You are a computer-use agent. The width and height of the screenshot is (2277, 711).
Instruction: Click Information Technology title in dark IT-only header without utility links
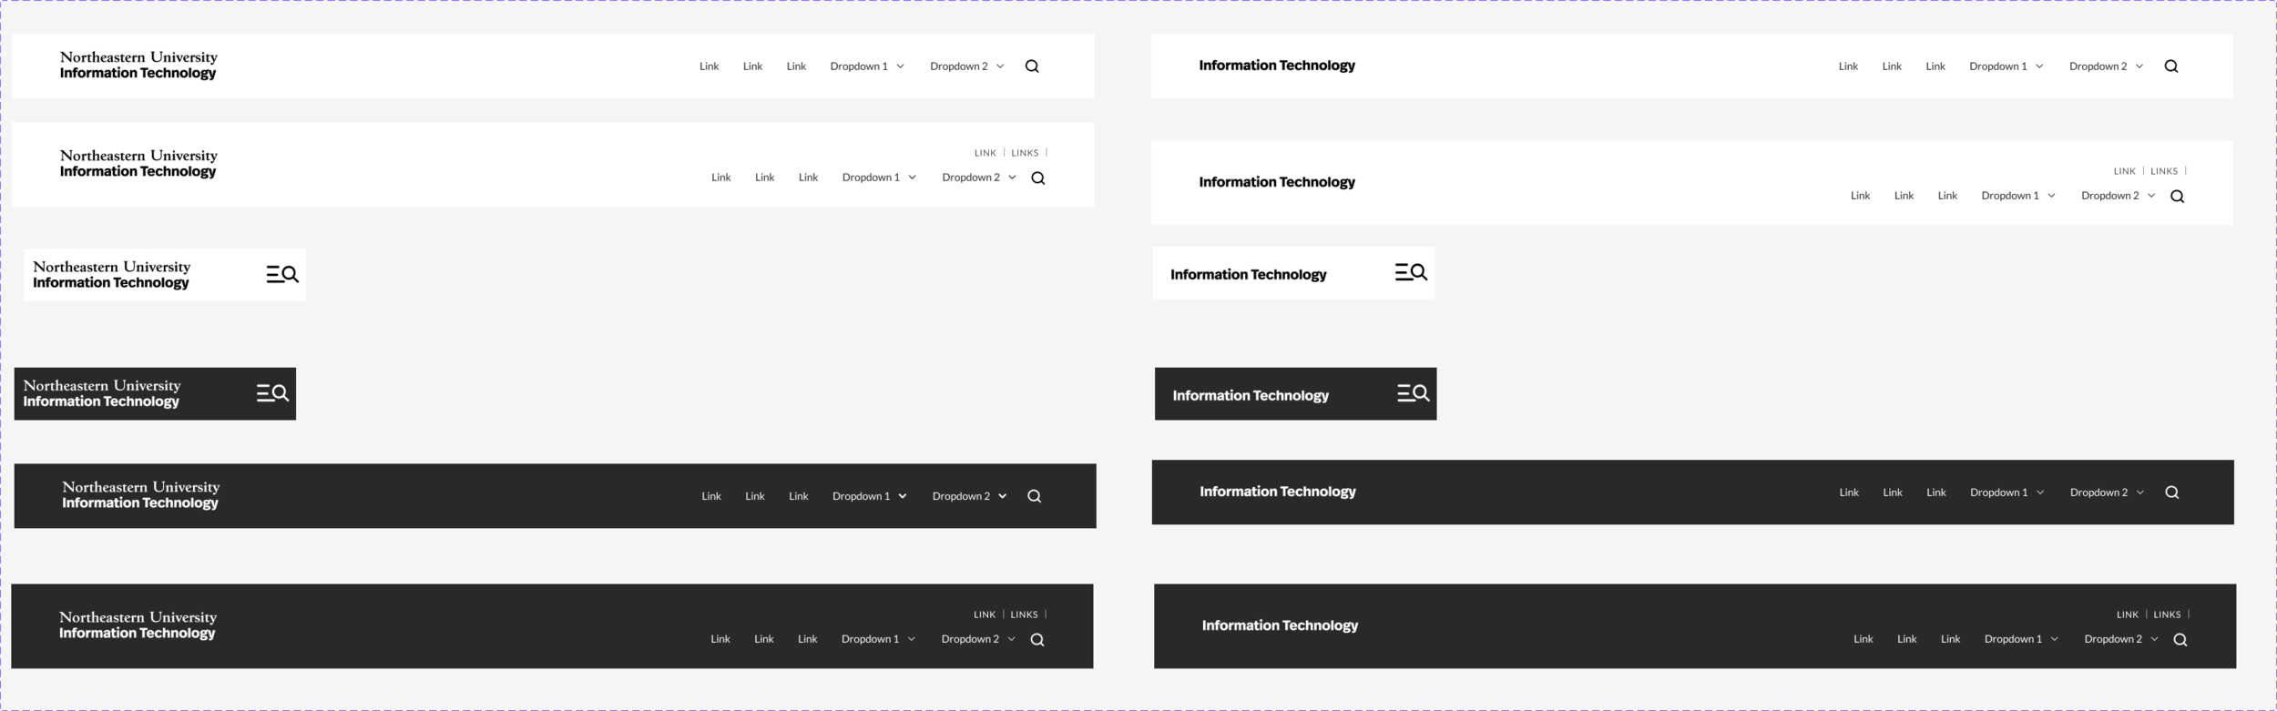tap(1278, 492)
